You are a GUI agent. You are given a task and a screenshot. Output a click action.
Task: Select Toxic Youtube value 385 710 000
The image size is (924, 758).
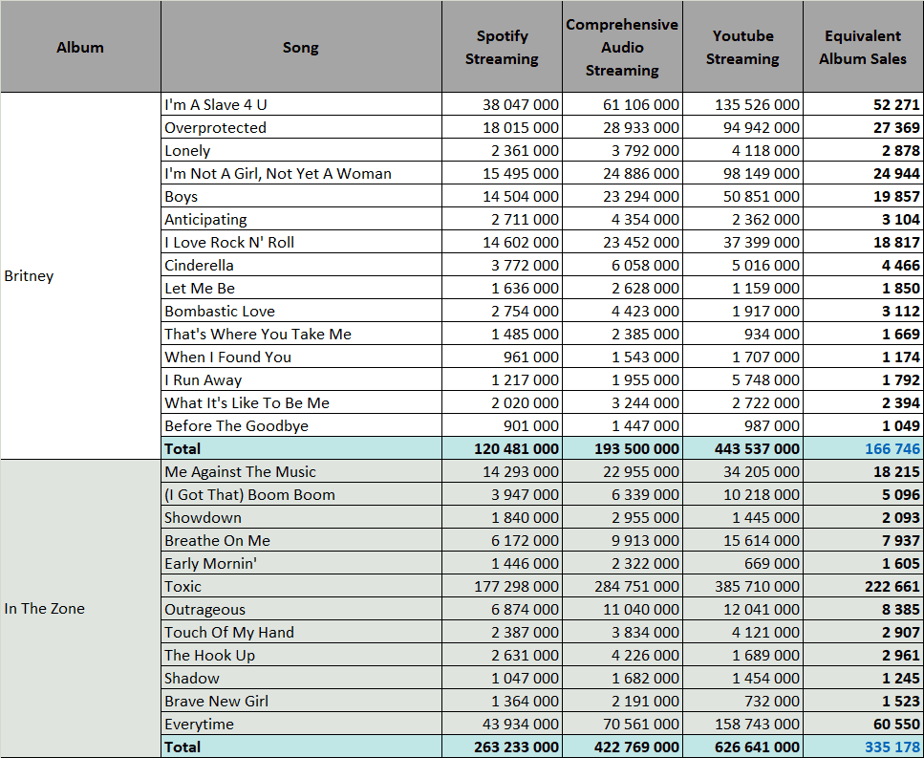coord(742,587)
